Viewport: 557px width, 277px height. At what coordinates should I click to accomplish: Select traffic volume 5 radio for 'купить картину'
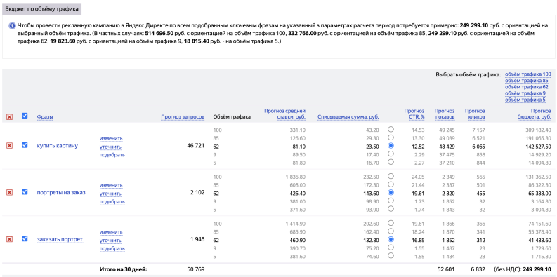click(x=391, y=162)
